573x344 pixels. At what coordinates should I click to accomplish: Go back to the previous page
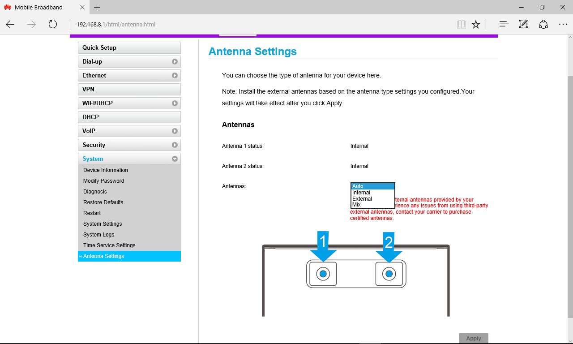[x=10, y=25]
